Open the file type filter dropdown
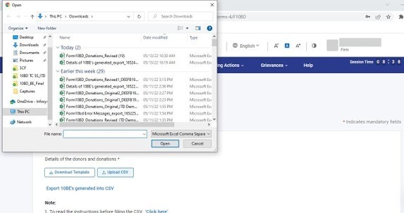The height and width of the screenshot is (213, 404). coord(182,134)
